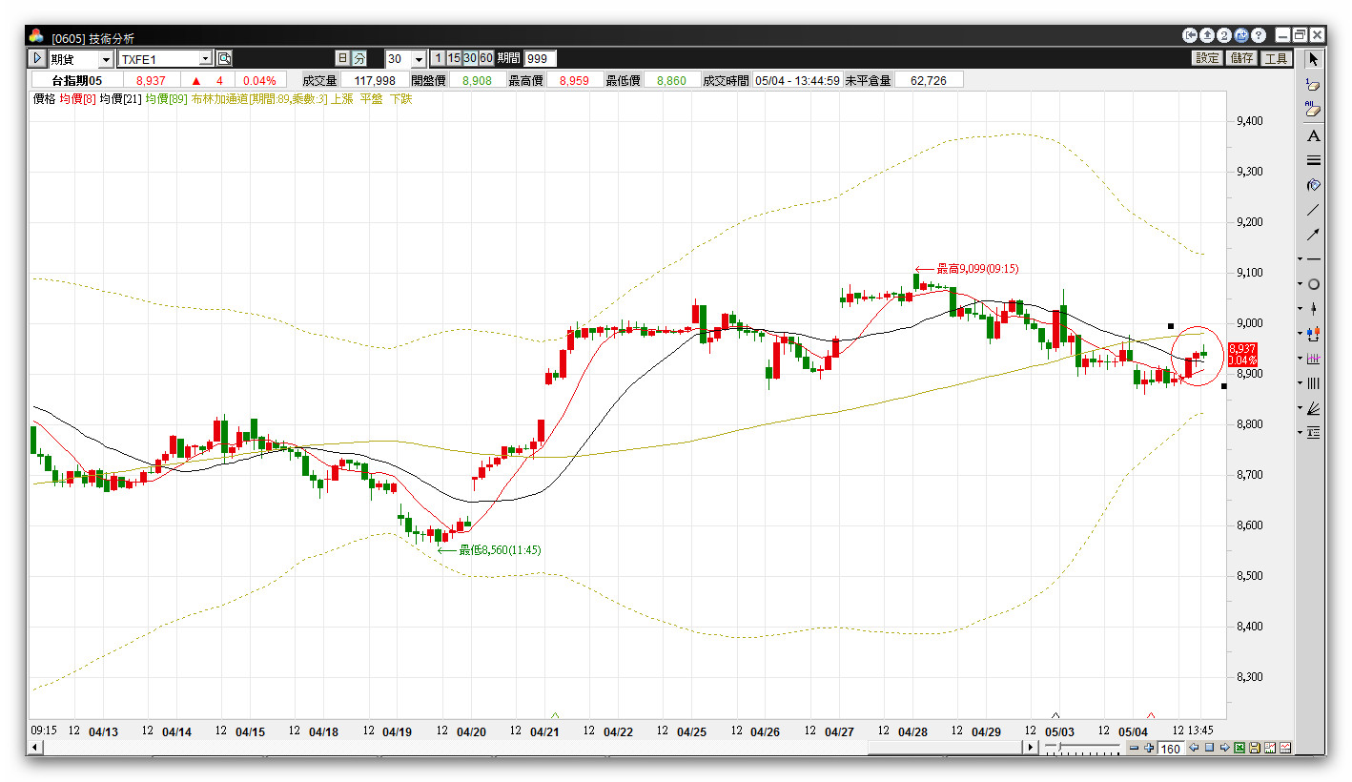Switch to 30-minute interval button
1352x782 pixels.
470,59
